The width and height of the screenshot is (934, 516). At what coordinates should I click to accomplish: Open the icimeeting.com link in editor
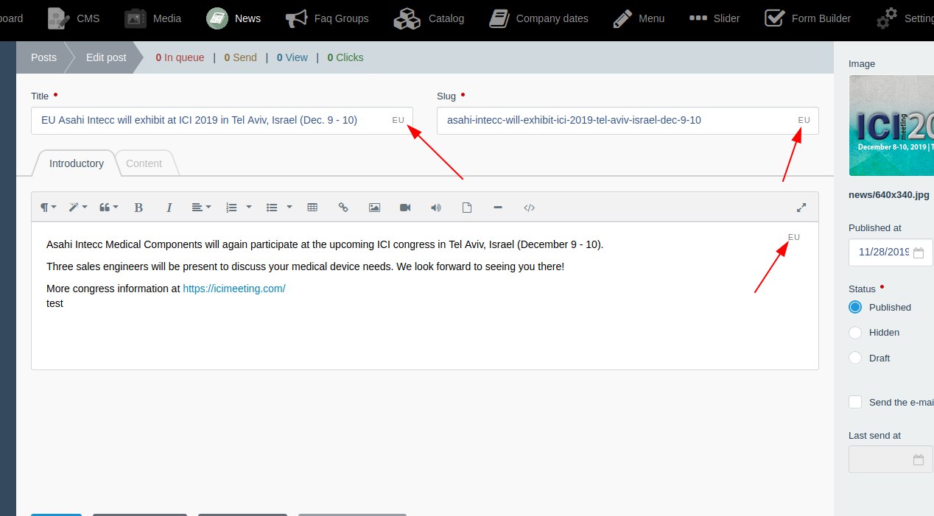pos(234,289)
